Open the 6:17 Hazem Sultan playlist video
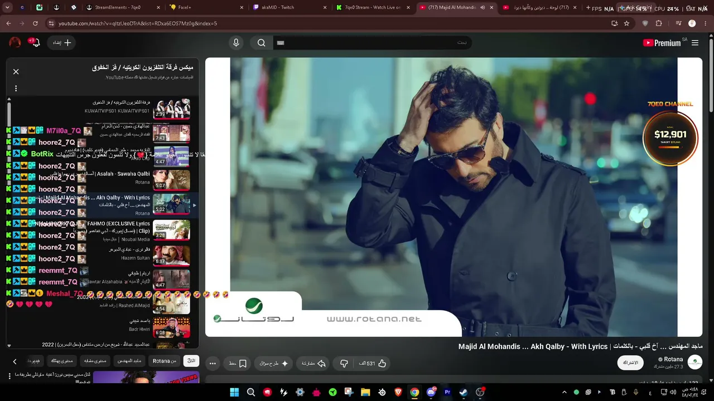Screen dimensions: 714x401 (x=171, y=255)
